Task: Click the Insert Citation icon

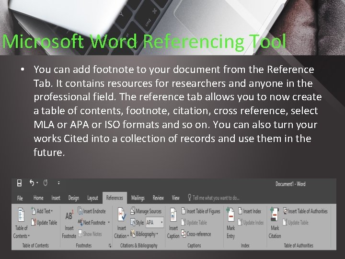Action: tap(122, 215)
